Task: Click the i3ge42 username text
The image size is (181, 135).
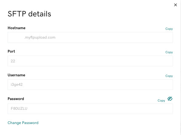Action: point(17,85)
